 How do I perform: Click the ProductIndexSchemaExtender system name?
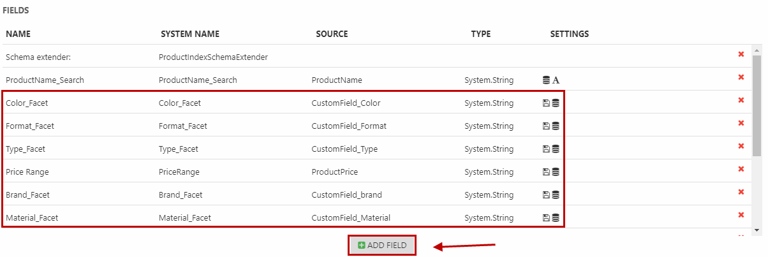tap(213, 57)
